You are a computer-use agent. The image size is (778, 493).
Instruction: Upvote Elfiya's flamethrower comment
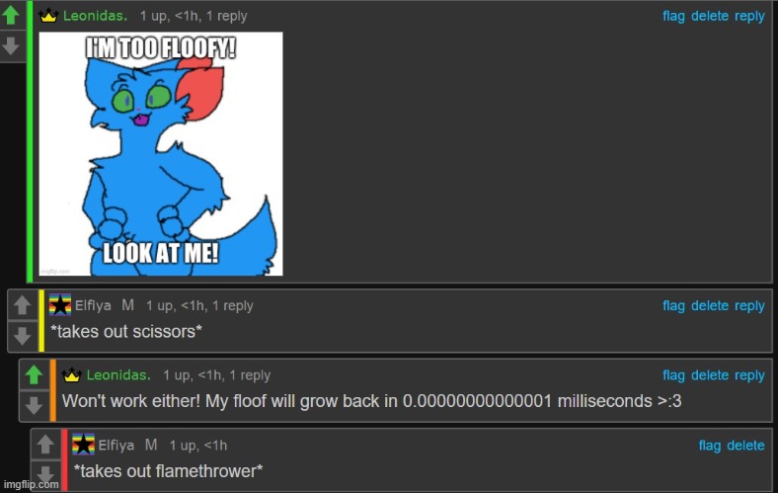point(45,445)
